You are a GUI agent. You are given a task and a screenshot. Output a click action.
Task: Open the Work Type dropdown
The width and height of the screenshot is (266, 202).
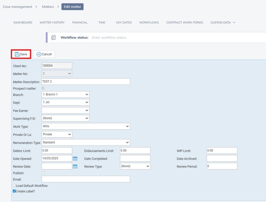(x=86, y=126)
